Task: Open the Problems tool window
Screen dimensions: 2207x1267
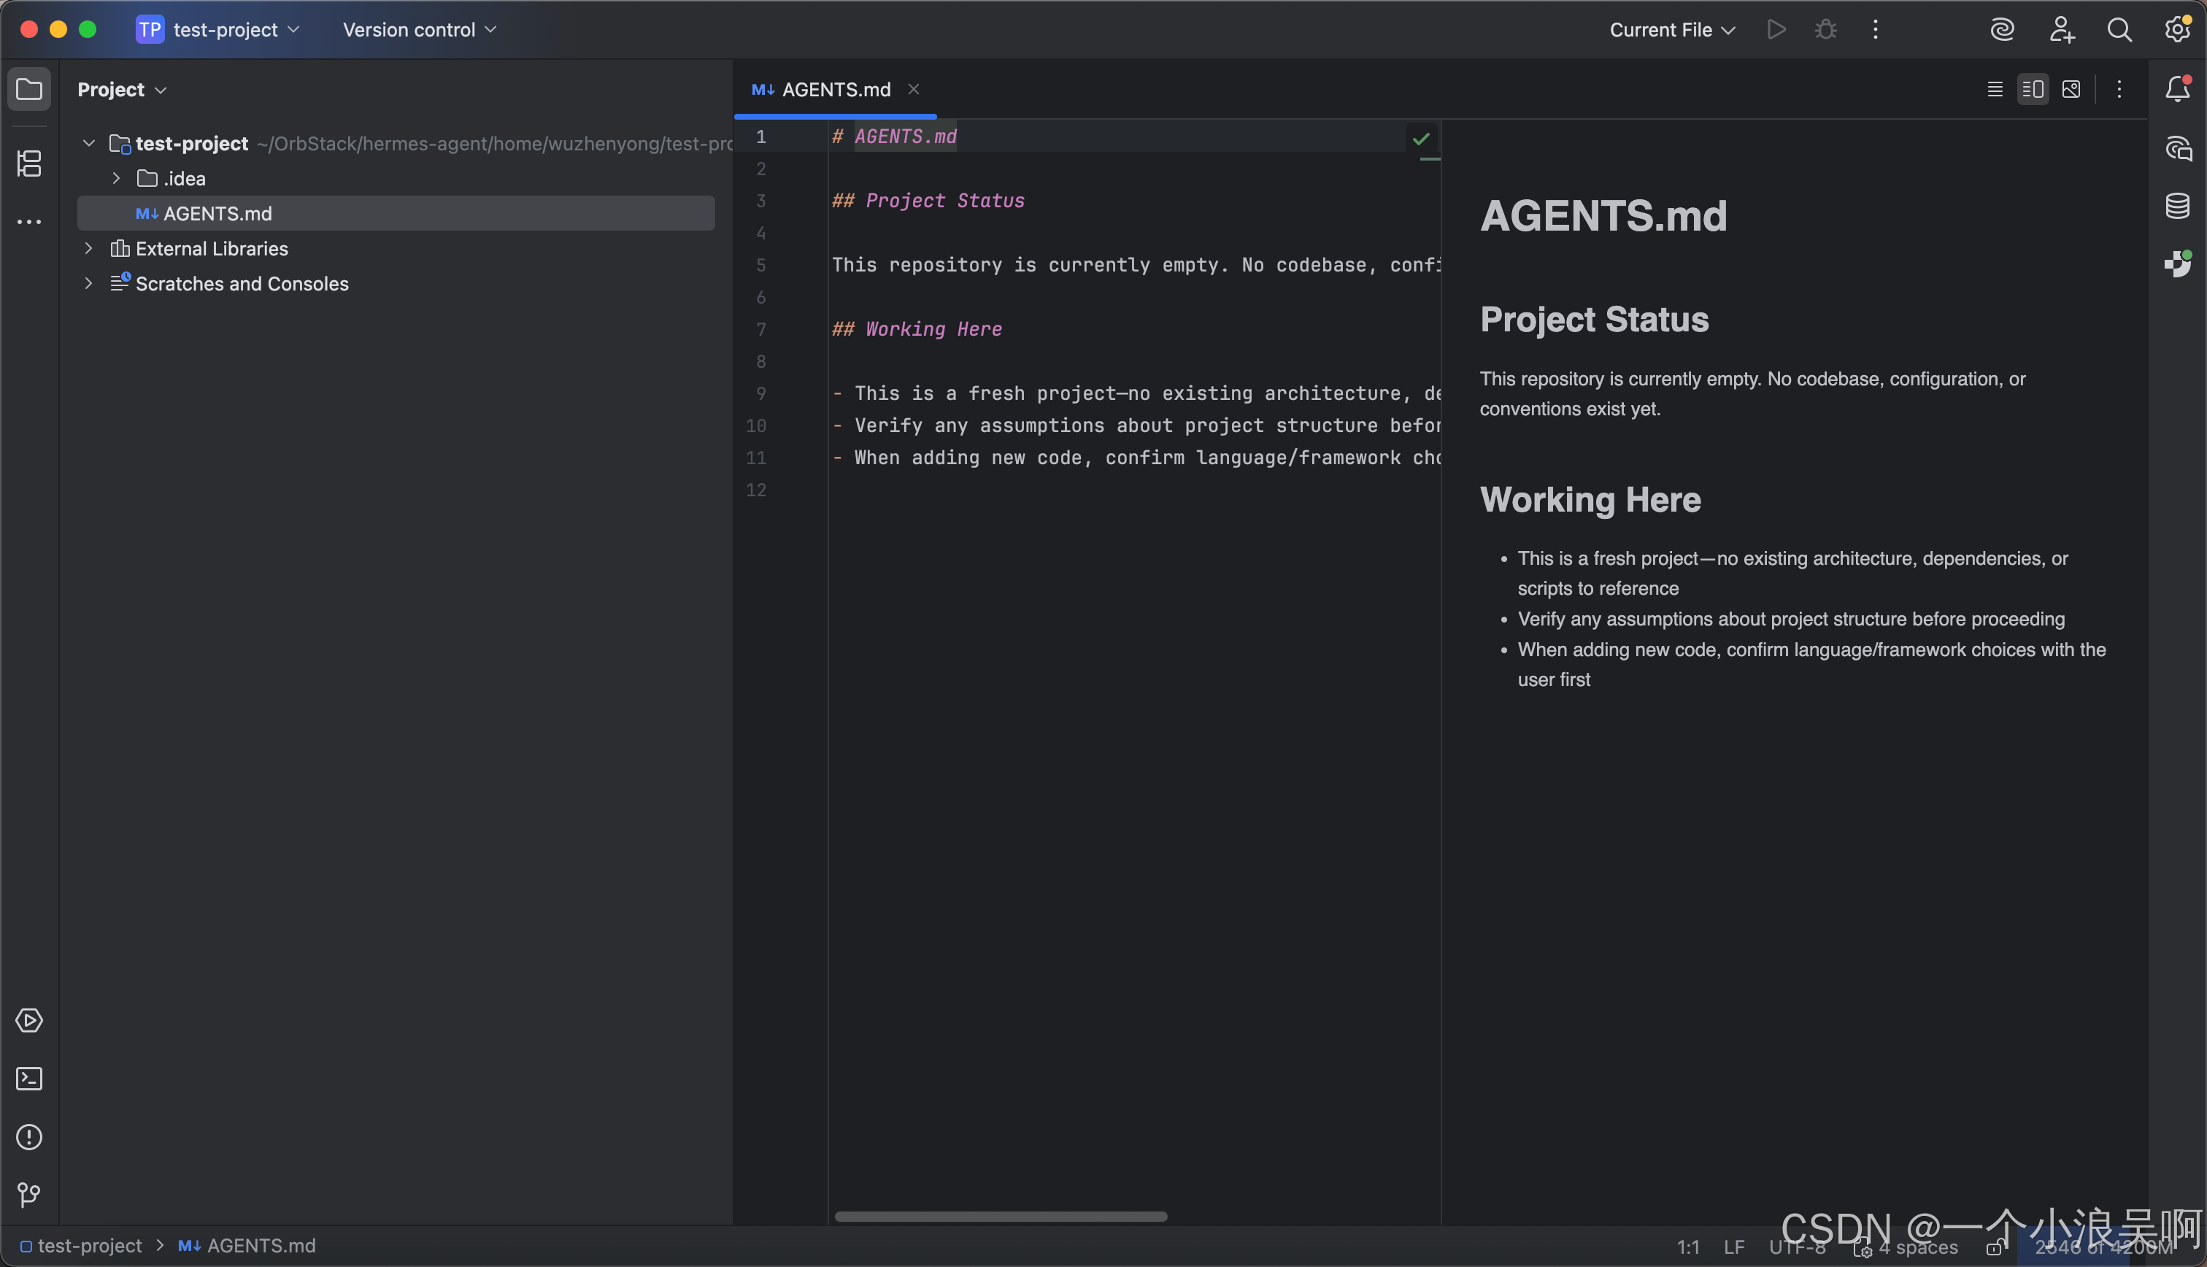Action: (x=30, y=1137)
